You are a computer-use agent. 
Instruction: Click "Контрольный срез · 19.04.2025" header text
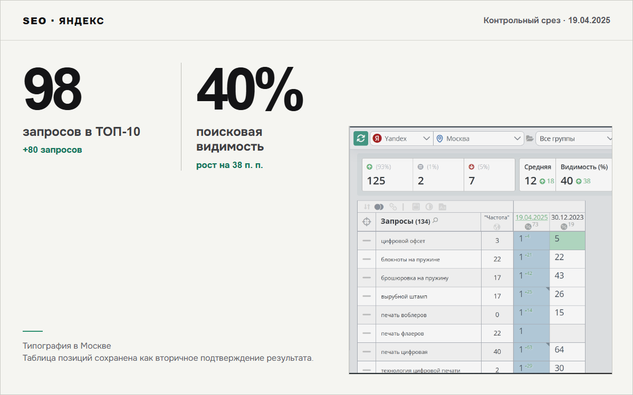point(547,21)
